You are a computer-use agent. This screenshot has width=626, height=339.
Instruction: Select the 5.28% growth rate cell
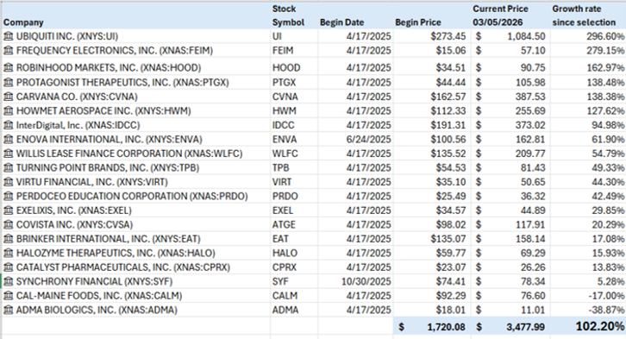click(x=588, y=281)
